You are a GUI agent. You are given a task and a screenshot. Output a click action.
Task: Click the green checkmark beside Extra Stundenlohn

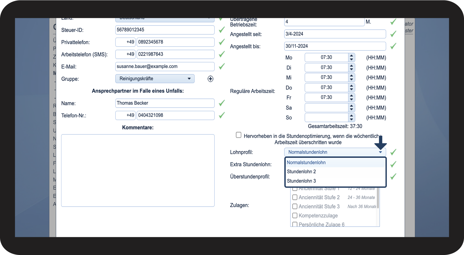pyautogui.click(x=393, y=164)
